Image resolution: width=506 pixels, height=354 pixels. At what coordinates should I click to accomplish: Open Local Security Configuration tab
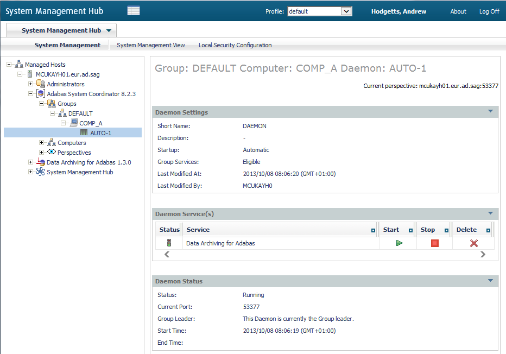pyautogui.click(x=235, y=45)
